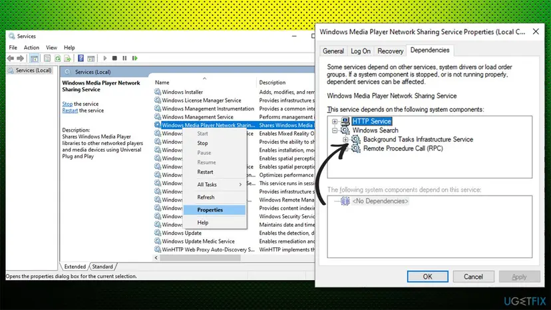Click the gear icon beside Windows Management Instrumentation
Image resolution: width=551 pixels, height=310 pixels.
(x=158, y=108)
